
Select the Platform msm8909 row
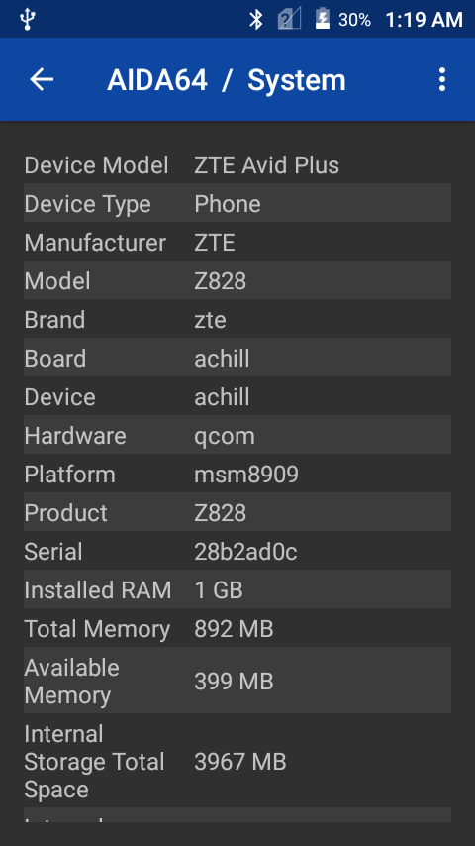tap(237, 474)
